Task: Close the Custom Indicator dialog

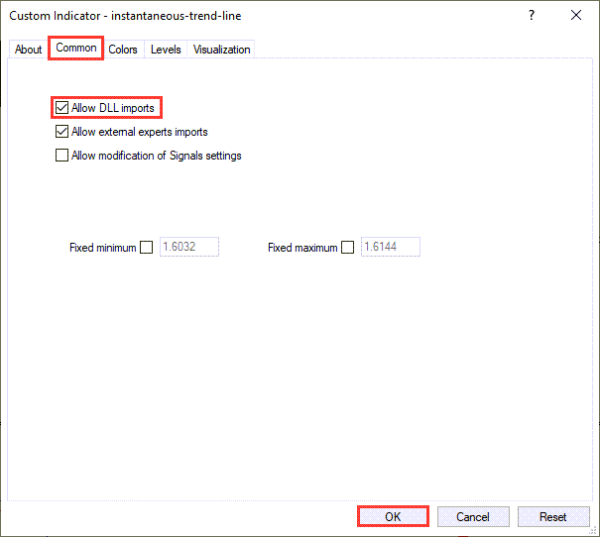Action: click(x=576, y=15)
